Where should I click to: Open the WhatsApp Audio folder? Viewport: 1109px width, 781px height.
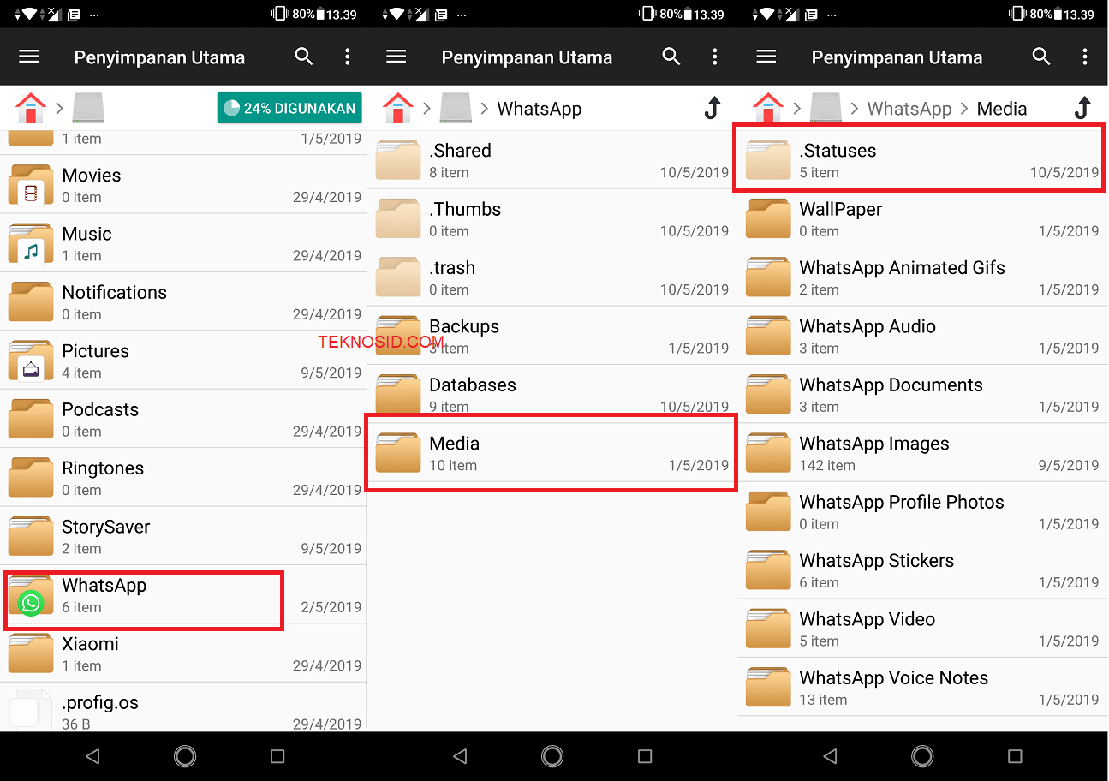pyautogui.click(x=922, y=336)
